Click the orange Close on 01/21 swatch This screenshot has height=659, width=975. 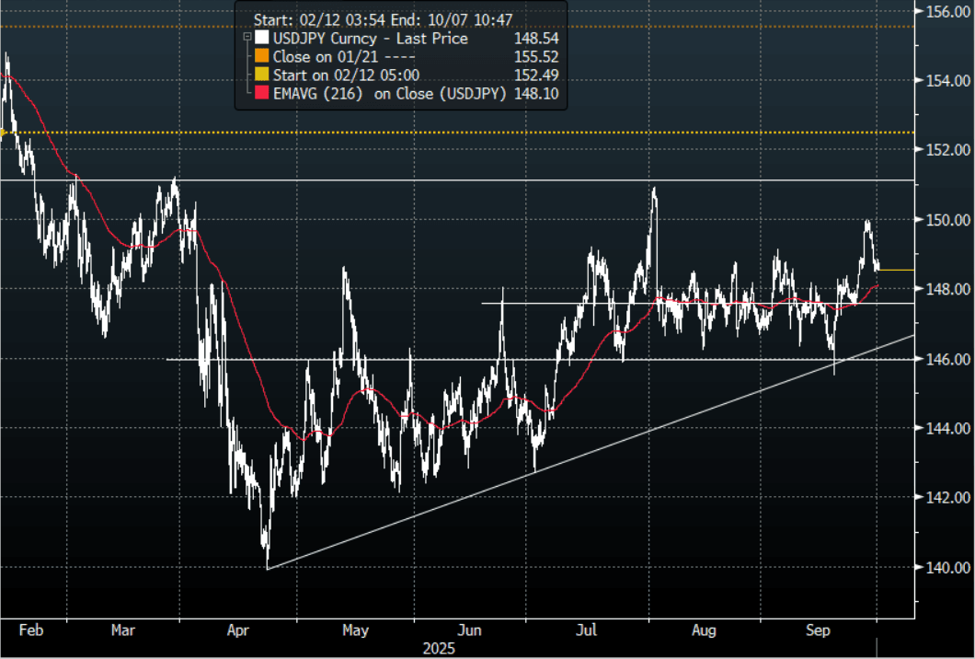(x=263, y=57)
